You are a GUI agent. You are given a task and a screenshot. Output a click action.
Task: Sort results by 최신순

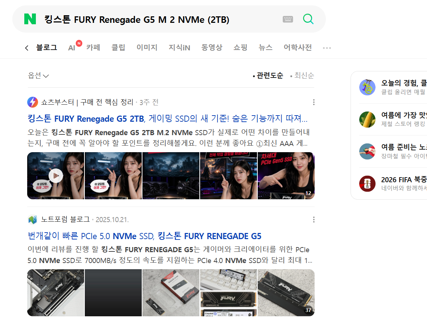(302, 75)
